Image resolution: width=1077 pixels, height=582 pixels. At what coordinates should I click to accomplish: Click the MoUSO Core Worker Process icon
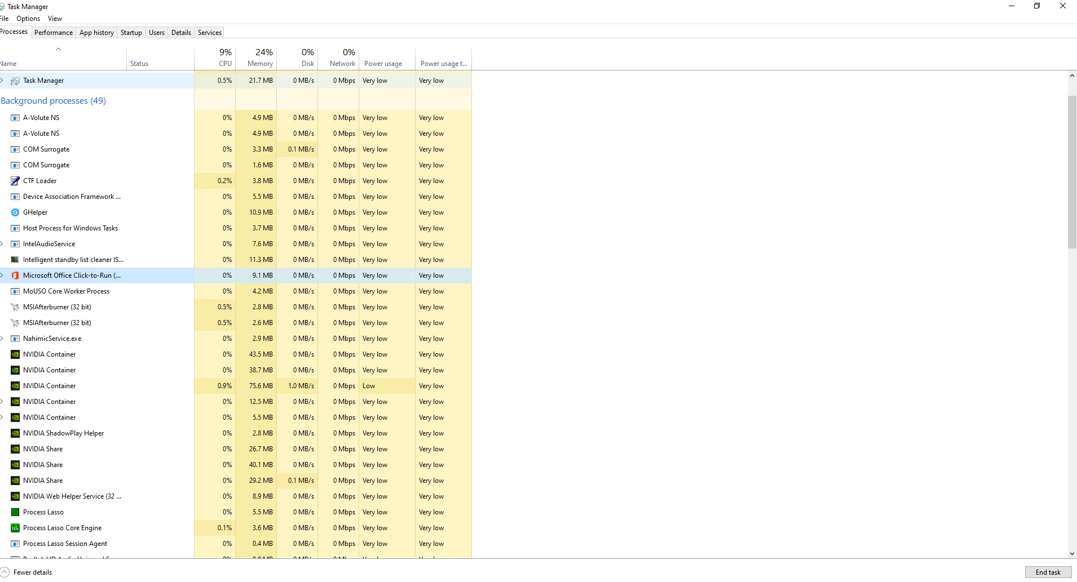[15, 291]
